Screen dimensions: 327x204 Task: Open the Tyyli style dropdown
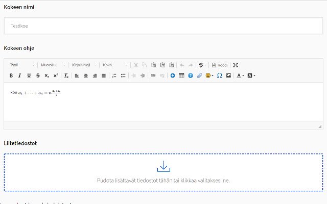pos(22,65)
